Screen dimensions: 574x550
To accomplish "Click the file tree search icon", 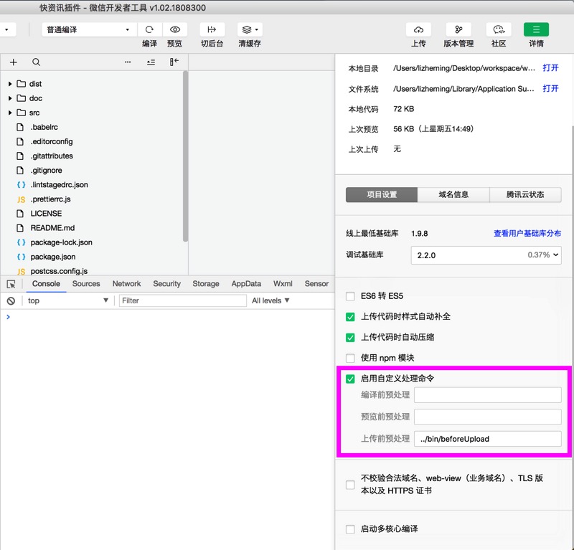I will tap(36, 62).
